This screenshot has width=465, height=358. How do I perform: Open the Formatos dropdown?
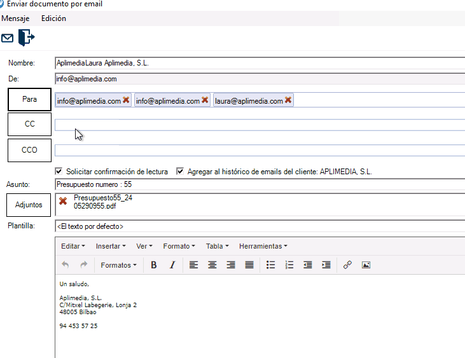(118, 265)
